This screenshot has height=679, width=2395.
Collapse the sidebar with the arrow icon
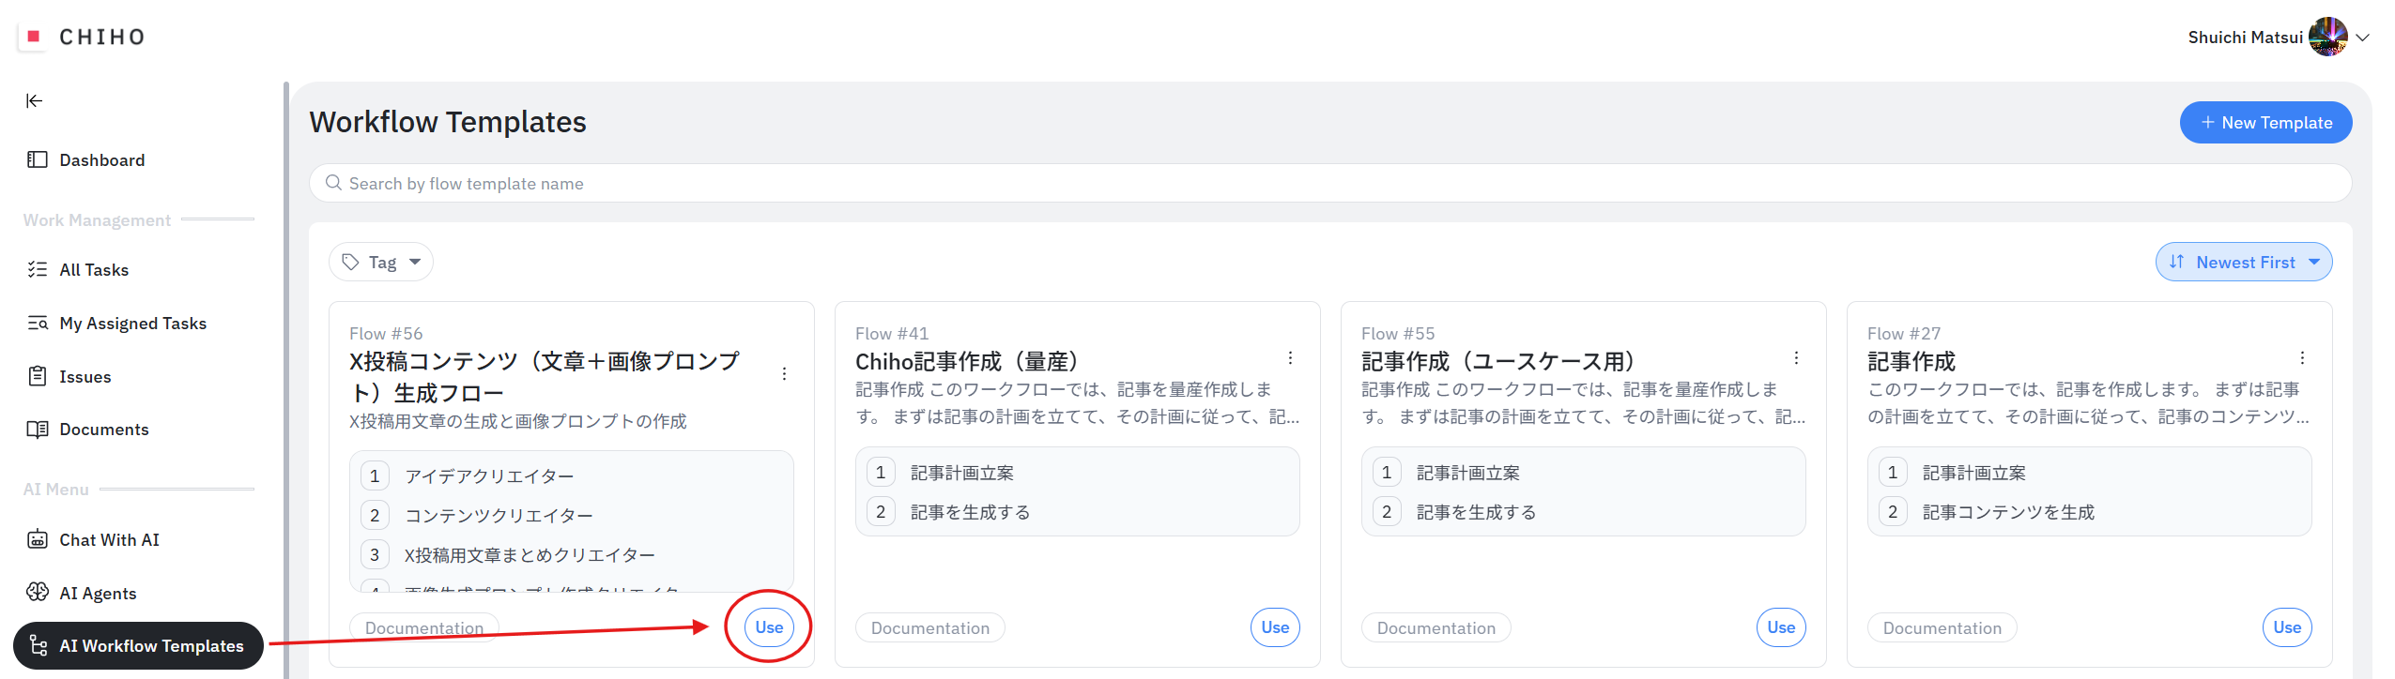pyautogui.click(x=35, y=101)
